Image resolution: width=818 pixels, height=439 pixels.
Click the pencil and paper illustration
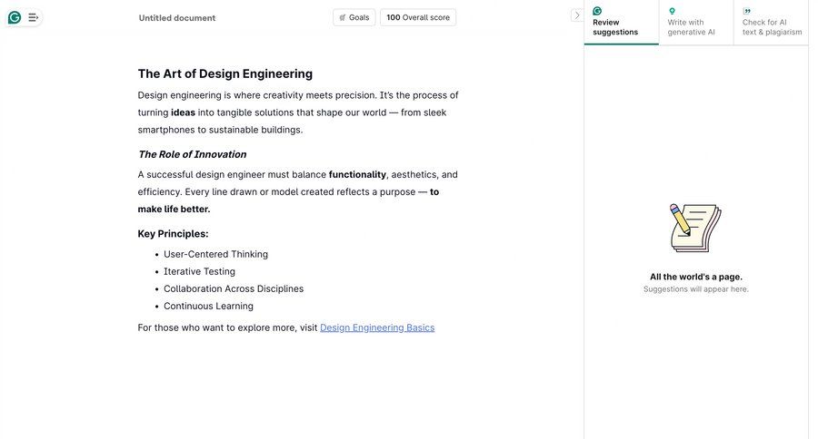(696, 228)
